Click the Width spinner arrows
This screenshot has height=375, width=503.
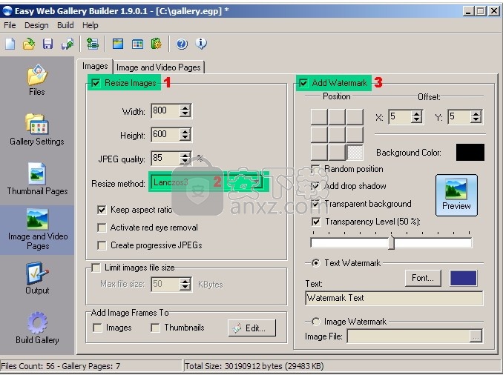(185, 111)
